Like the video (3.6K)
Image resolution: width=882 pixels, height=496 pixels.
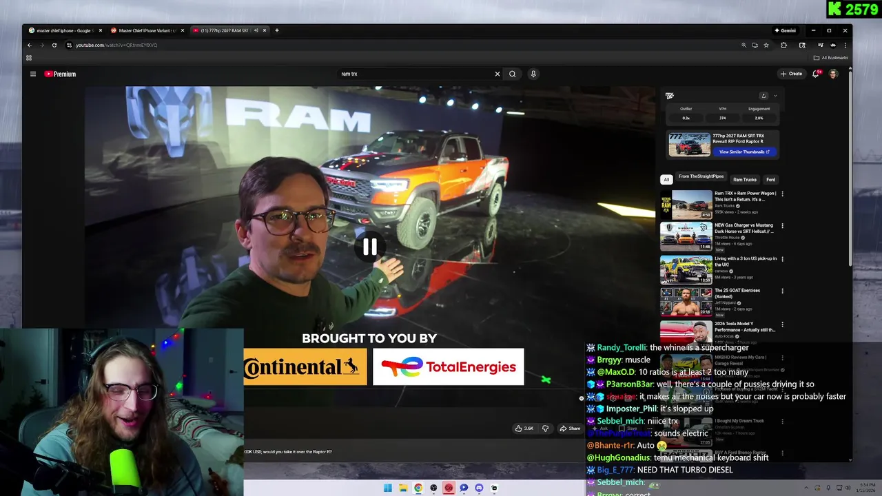(524, 428)
